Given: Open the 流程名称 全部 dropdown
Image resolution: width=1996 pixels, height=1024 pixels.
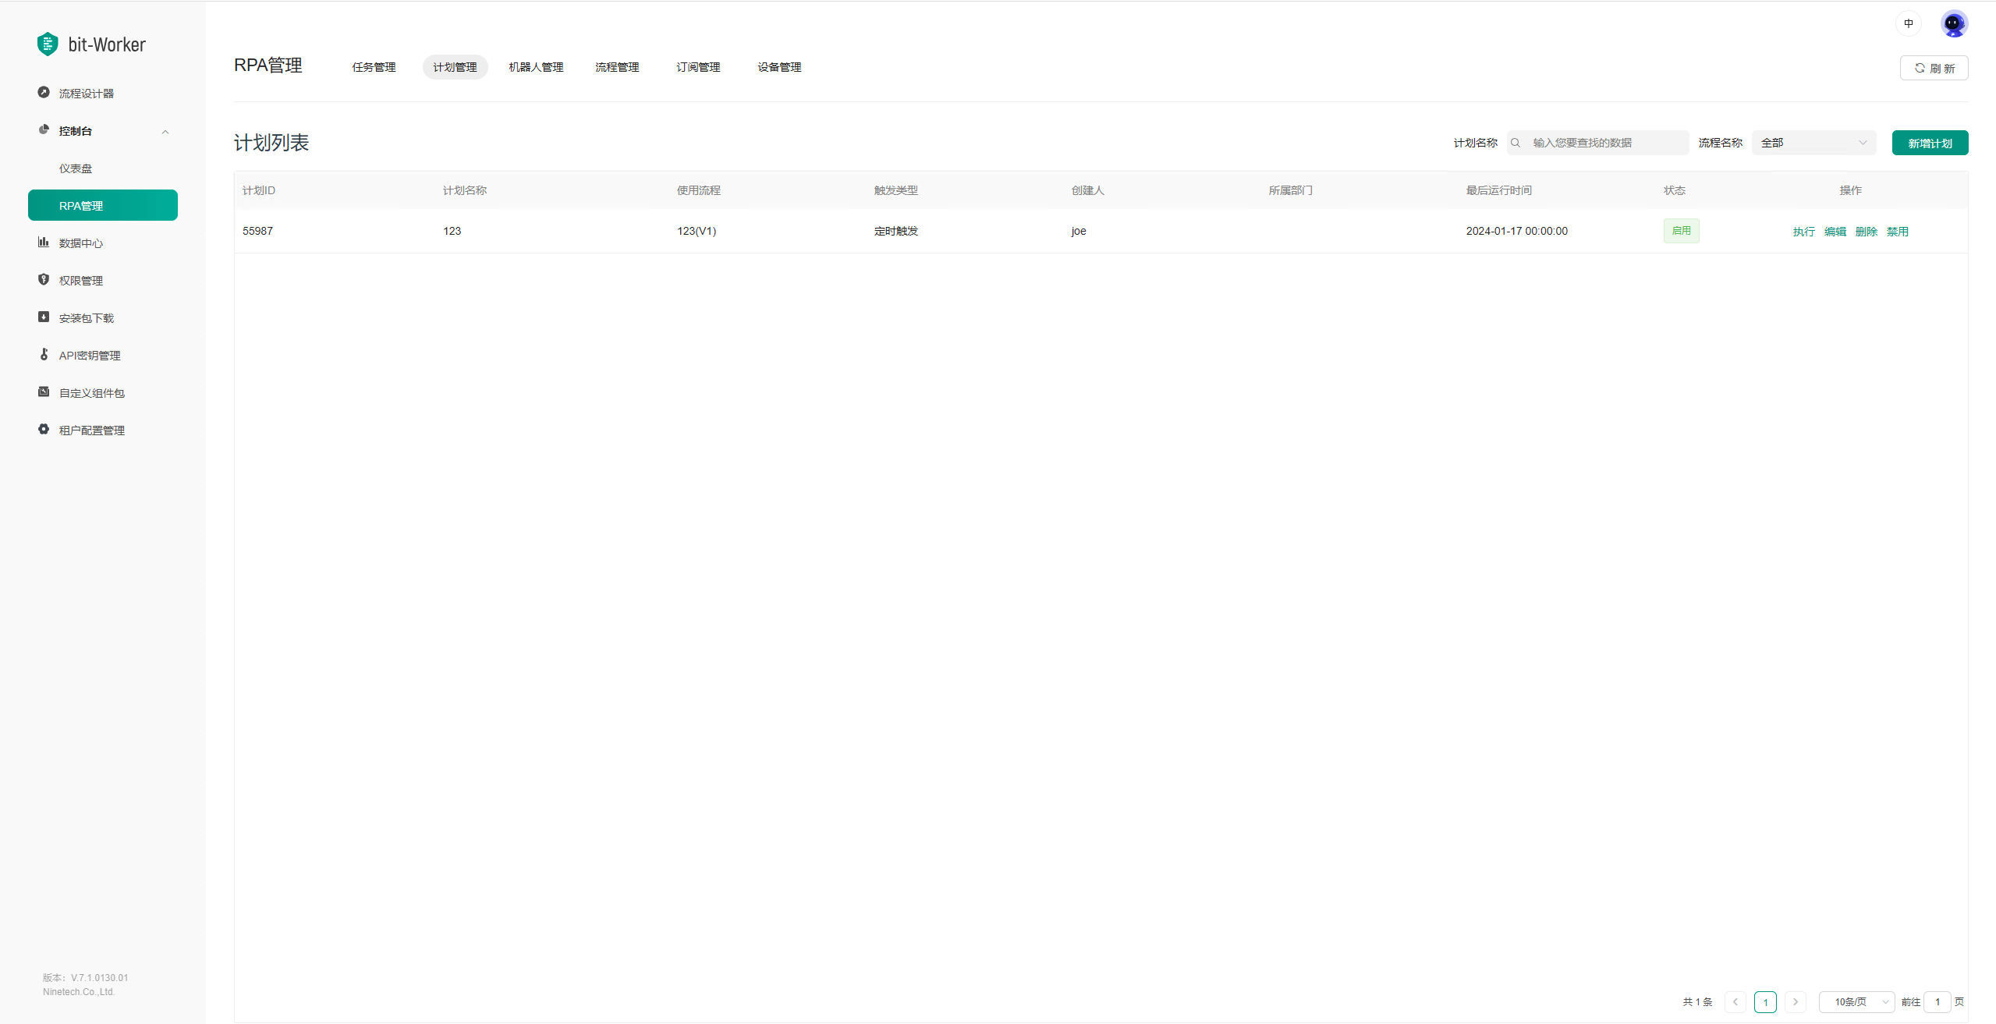Looking at the screenshot, I should (1813, 143).
